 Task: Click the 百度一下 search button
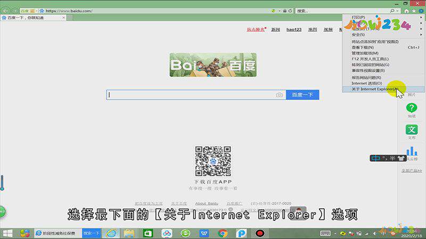302,95
